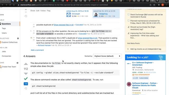
Task: Click Create free Team in the sidebar
Action: click(x=9, y=67)
